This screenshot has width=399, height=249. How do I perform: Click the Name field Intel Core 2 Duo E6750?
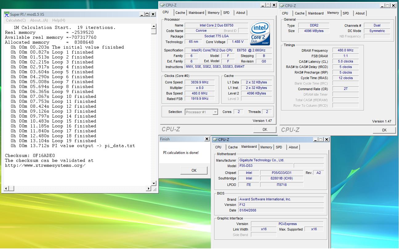pyautogui.click(x=216, y=25)
